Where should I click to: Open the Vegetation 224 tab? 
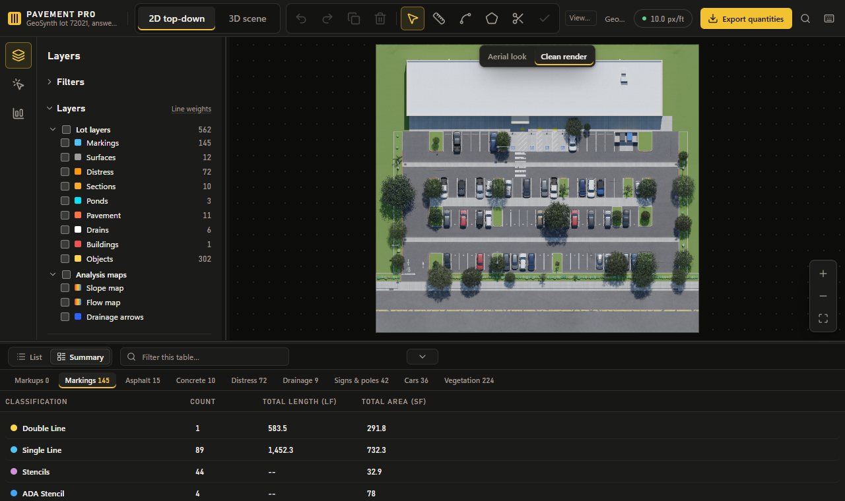(469, 380)
